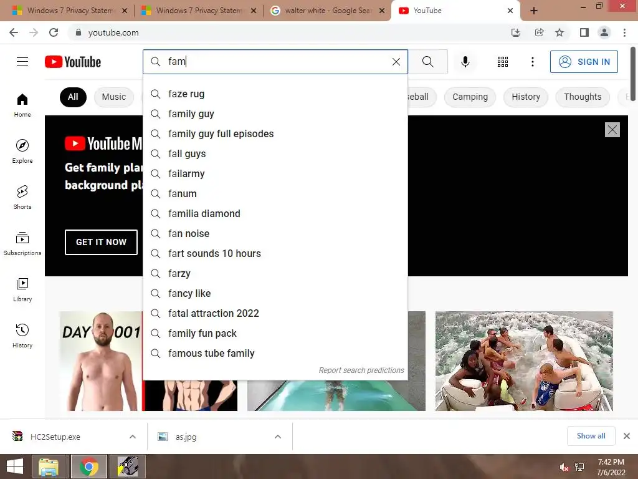Choose the 'fall guys' suggestion
638x479 pixels.
pyautogui.click(x=275, y=154)
